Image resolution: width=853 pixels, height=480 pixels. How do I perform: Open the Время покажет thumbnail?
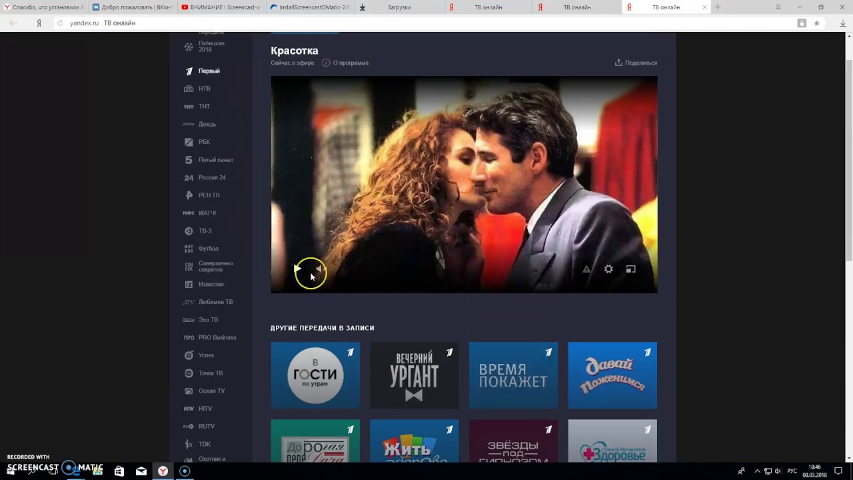point(513,375)
